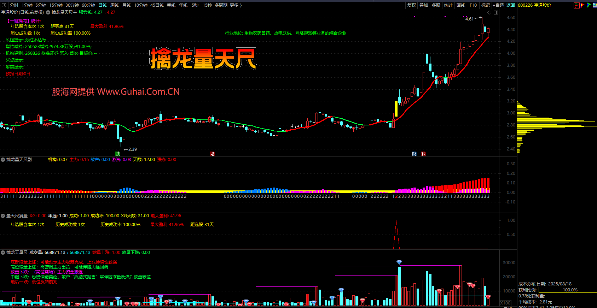Image resolution: width=597 pixels, height=308 pixels.
Task: Switch to the 周线 weekly chart
Action: [115, 5]
